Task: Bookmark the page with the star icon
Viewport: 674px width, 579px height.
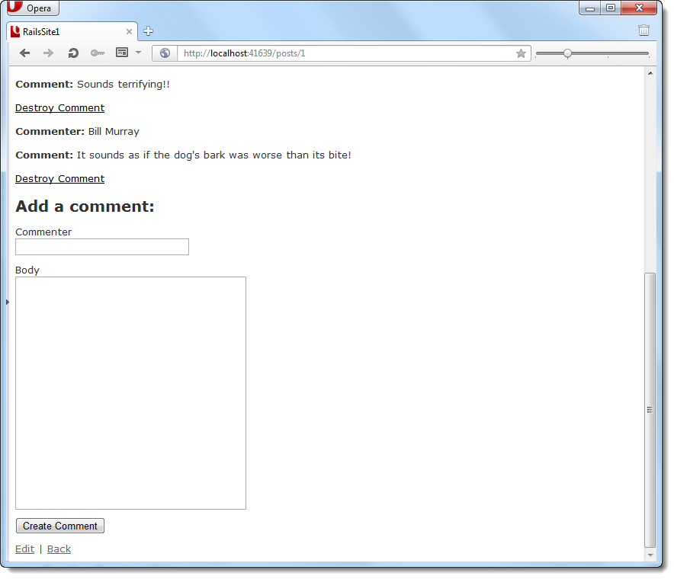Action: 521,53
